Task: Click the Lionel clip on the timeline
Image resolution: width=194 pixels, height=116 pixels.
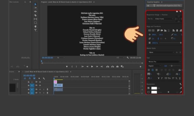Action: [x=58, y=85]
